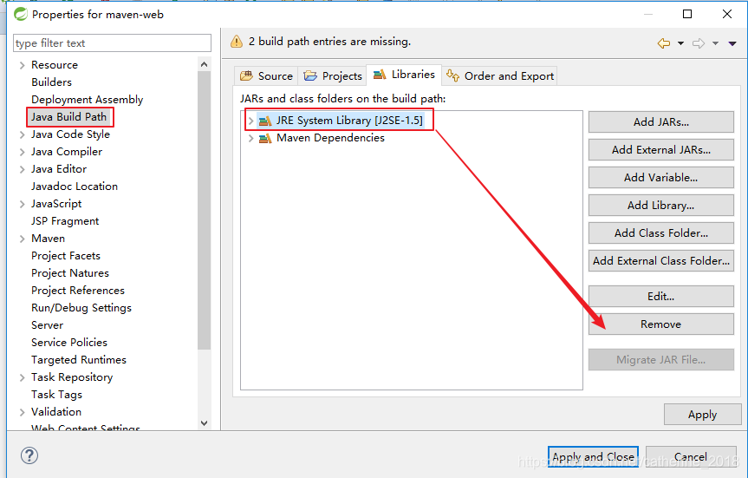748x478 pixels.
Task: Open the Order and Export tab
Action: (499, 76)
